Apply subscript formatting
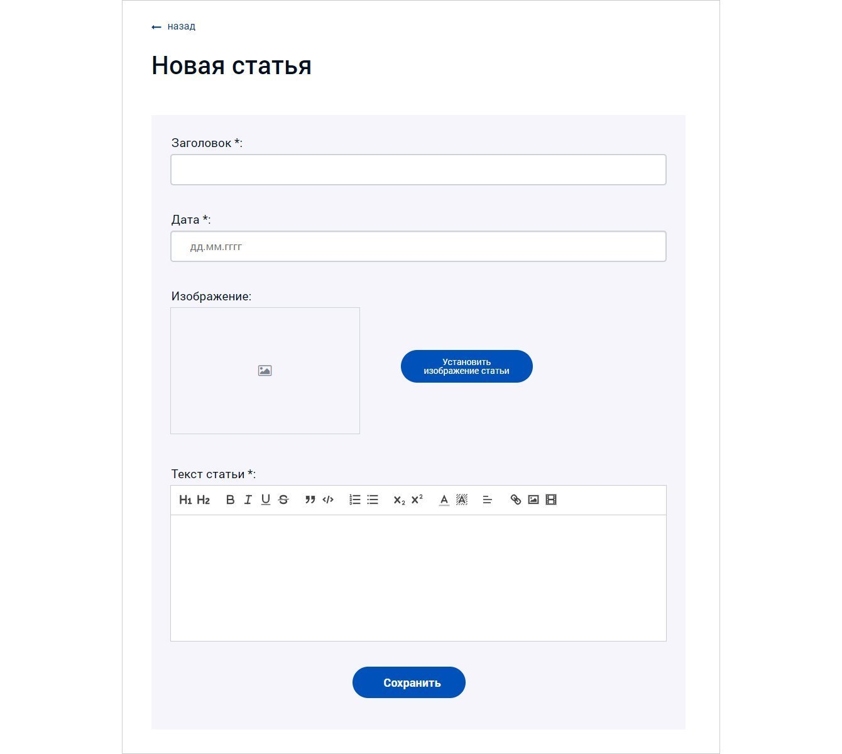 tap(399, 500)
